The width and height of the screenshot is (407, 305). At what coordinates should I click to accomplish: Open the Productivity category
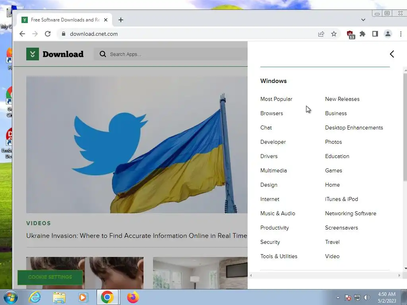[275, 228]
